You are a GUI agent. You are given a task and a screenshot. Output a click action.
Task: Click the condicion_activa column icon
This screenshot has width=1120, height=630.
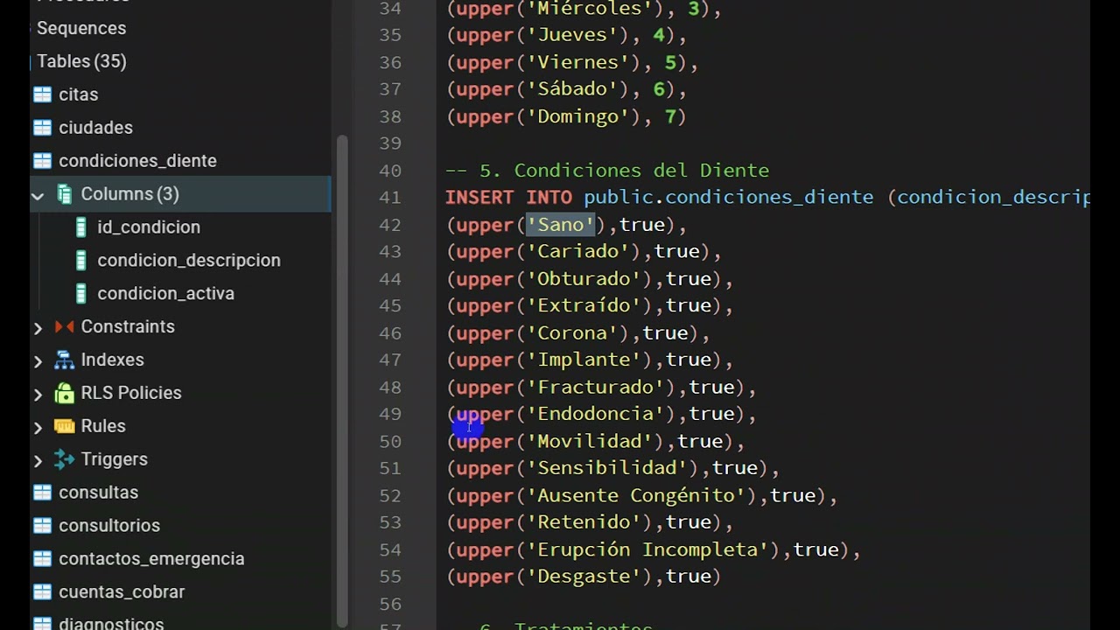click(x=81, y=294)
